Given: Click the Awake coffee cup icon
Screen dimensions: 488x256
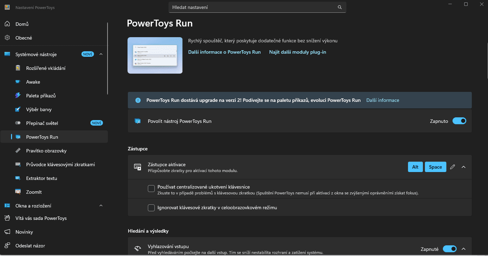Looking at the screenshot, I should click(x=18, y=82).
